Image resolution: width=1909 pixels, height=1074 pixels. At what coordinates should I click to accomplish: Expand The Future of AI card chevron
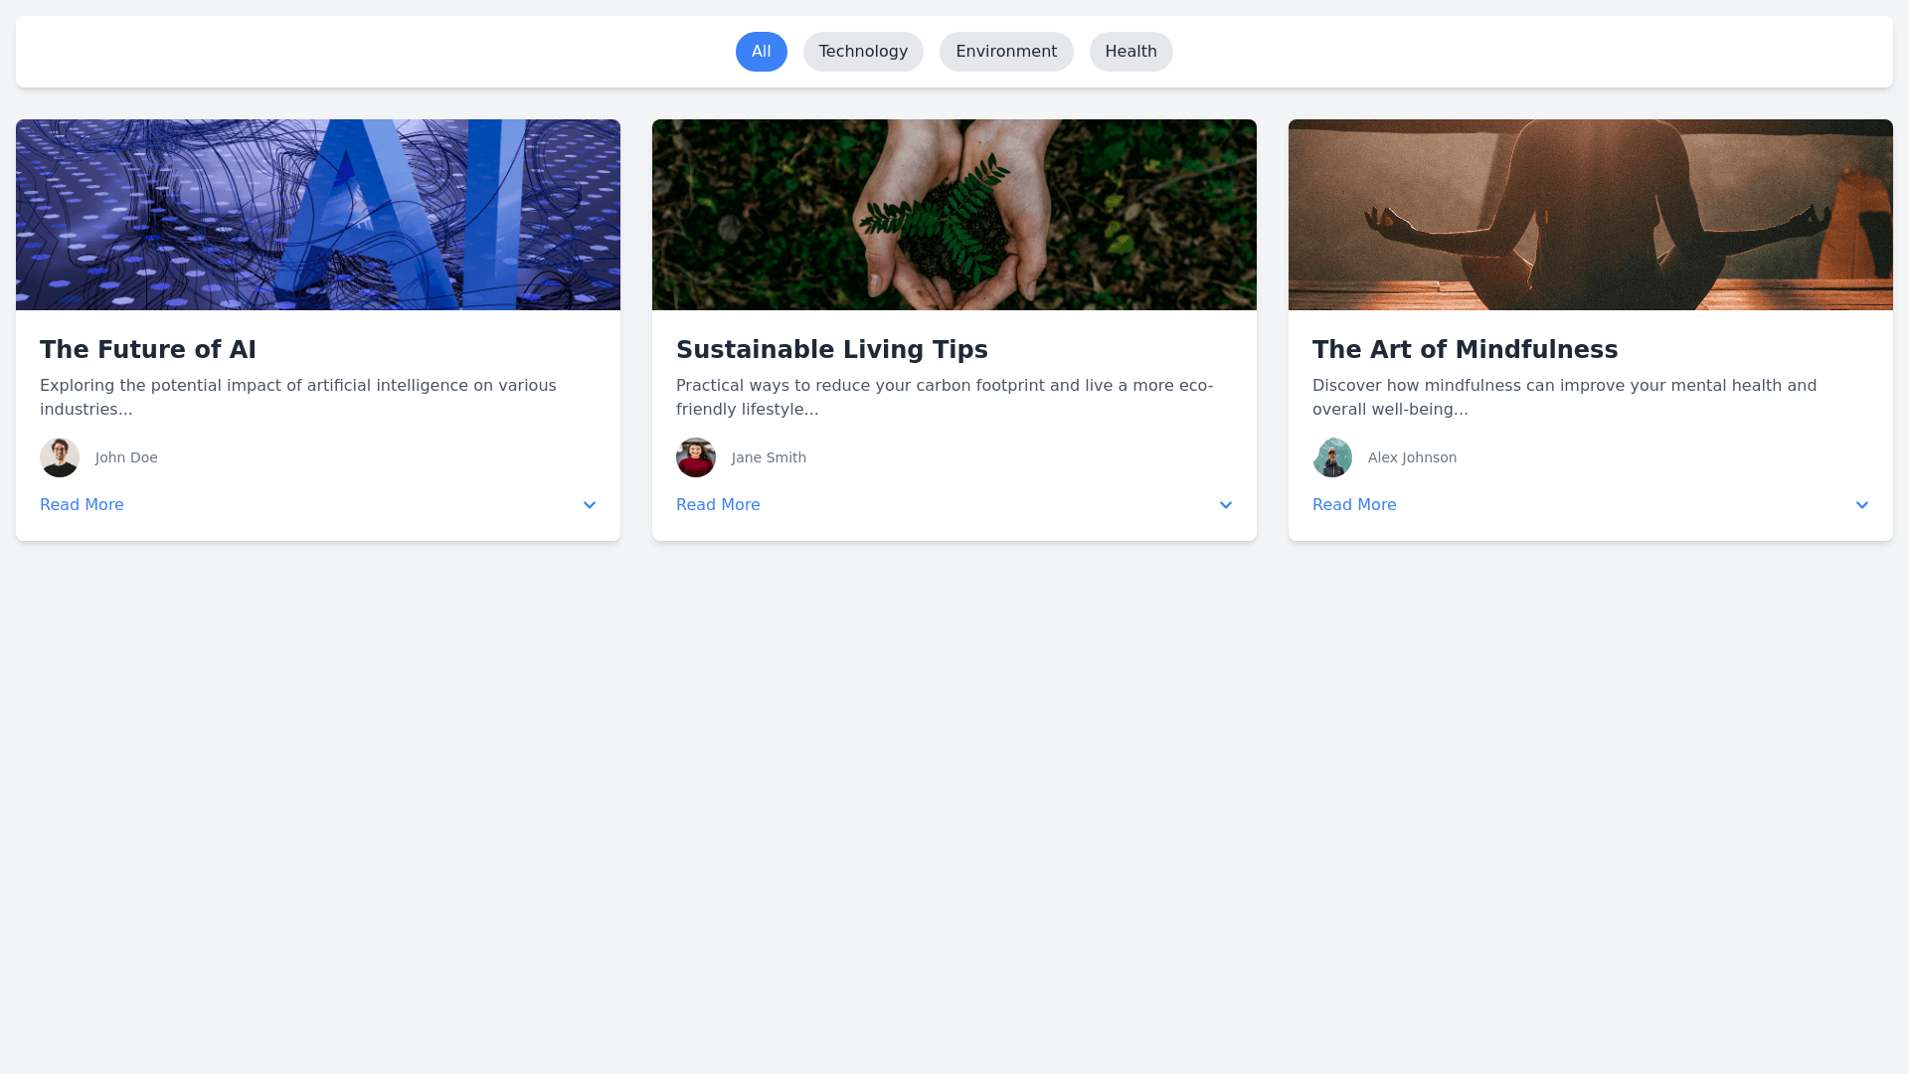click(590, 505)
